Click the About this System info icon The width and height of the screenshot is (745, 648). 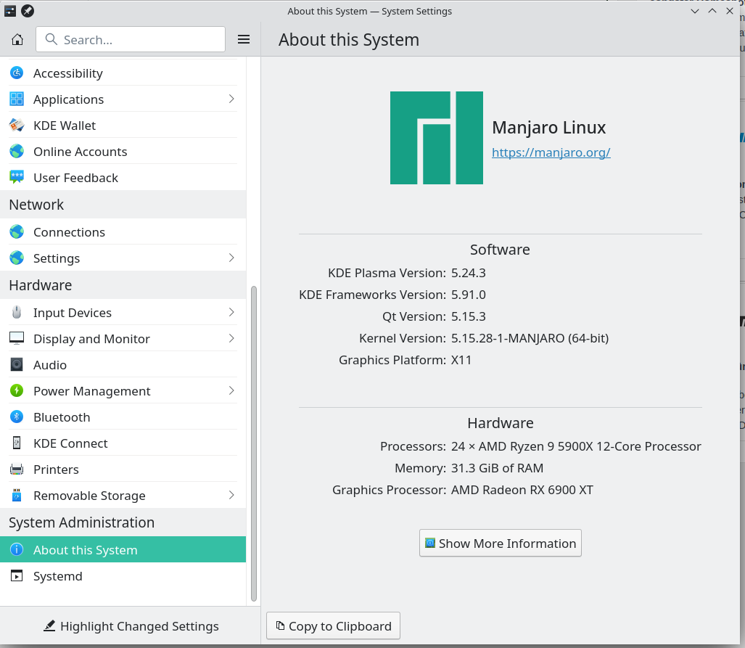point(17,549)
